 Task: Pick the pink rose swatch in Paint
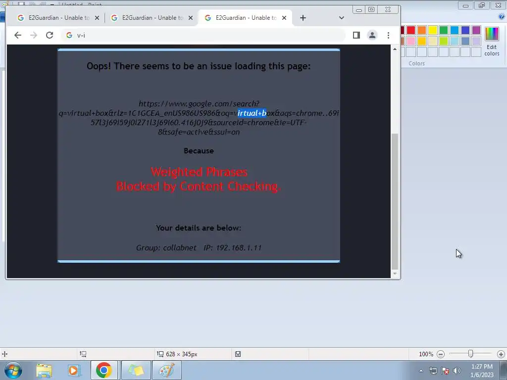click(x=411, y=41)
